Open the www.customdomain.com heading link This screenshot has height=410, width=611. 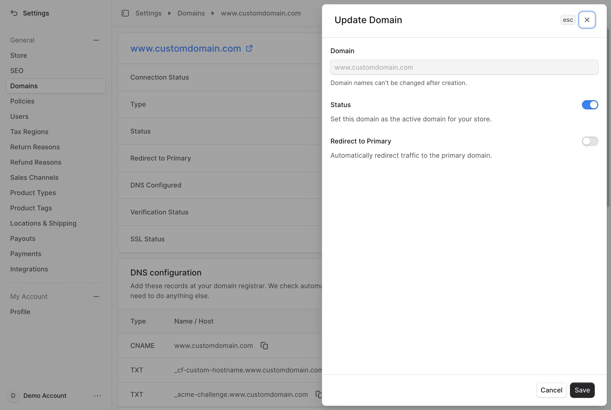click(186, 48)
